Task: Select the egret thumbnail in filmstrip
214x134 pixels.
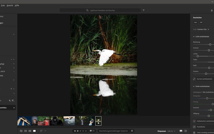Action: coord(98,121)
